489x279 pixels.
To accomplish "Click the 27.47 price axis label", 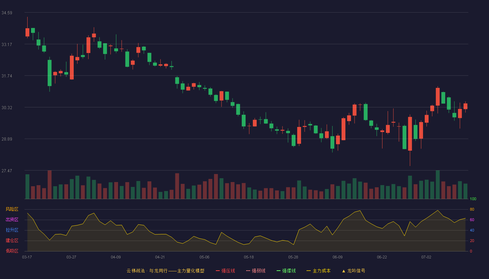I will point(7,171).
